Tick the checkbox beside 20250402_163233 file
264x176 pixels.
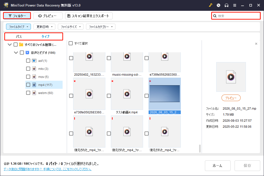coord(71,58)
